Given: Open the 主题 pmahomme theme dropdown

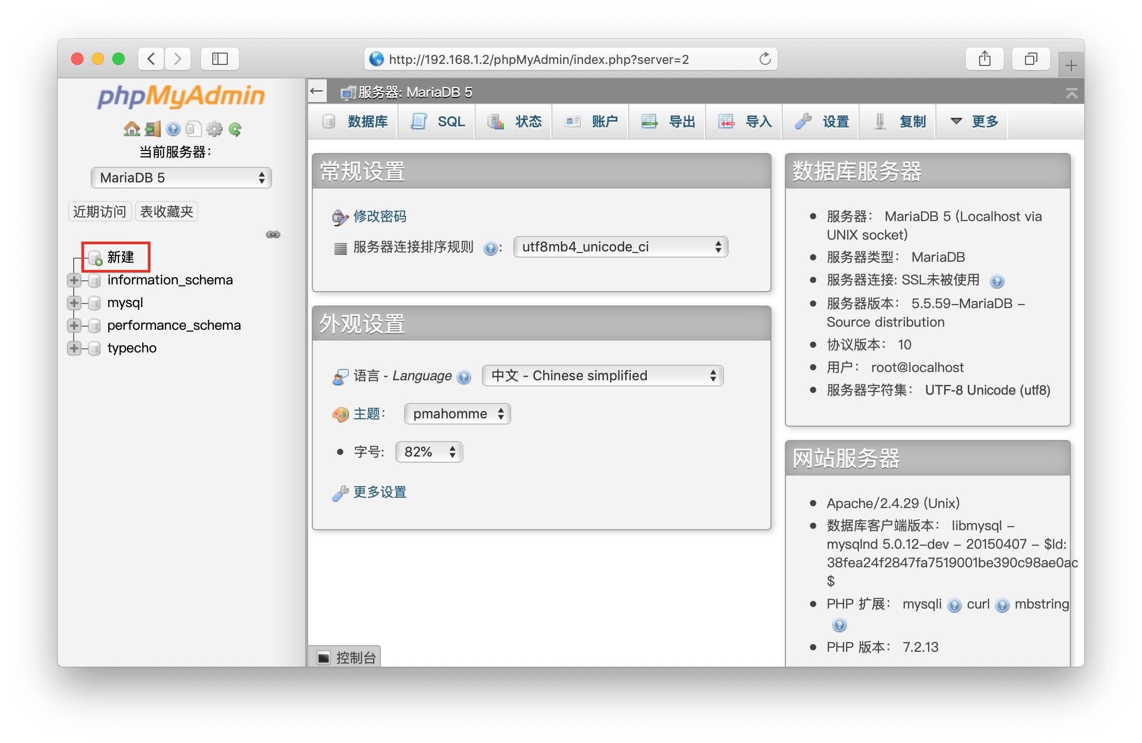Looking at the screenshot, I should [457, 414].
